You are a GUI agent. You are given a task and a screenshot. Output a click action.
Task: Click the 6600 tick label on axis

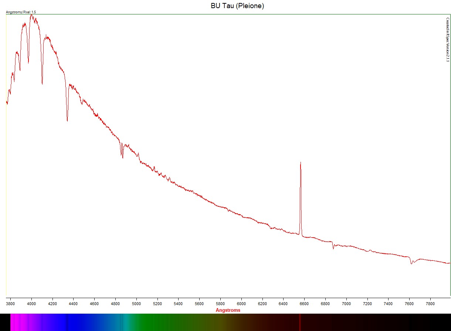304,304
